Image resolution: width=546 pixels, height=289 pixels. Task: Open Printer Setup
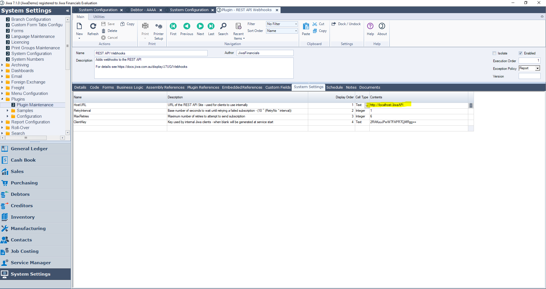pyautogui.click(x=159, y=27)
